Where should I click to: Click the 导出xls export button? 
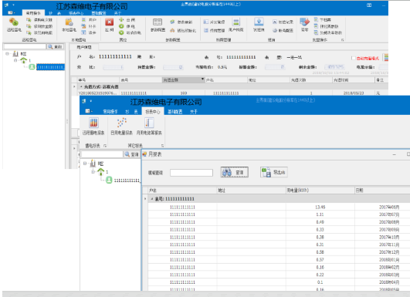(x=274, y=172)
